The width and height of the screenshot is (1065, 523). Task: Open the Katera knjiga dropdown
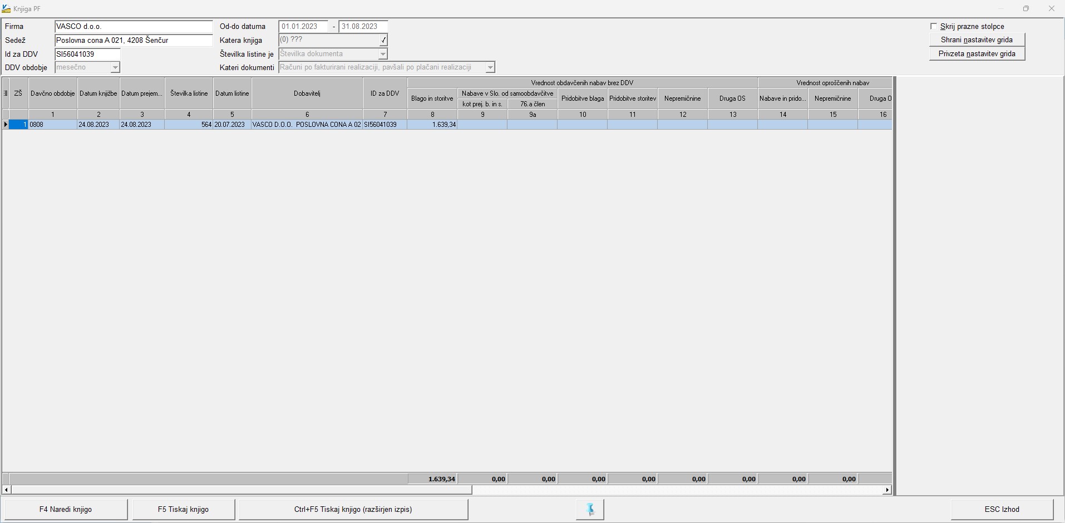pos(383,40)
